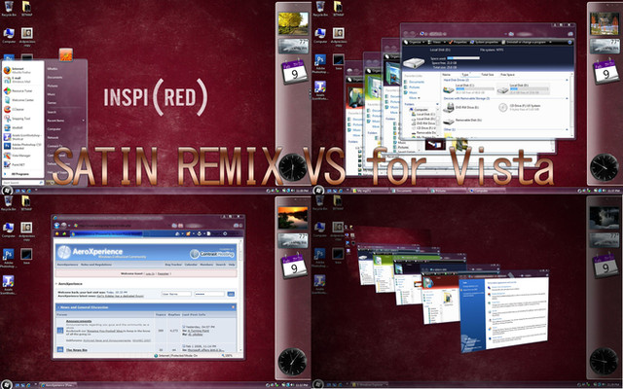The height and width of the screenshot is (389, 623).
Task: Sort by Free Space column header
Action: (507, 75)
